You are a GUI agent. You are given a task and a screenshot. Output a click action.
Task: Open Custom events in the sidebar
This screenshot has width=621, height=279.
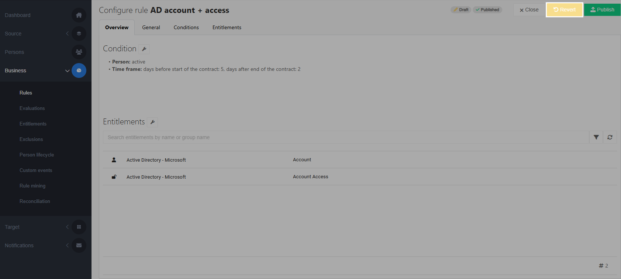tap(36, 170)
